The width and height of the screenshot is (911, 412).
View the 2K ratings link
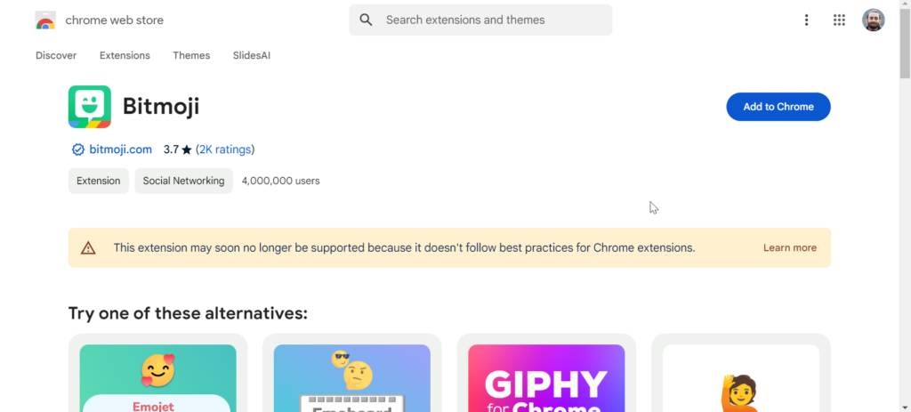click(225, 149)
